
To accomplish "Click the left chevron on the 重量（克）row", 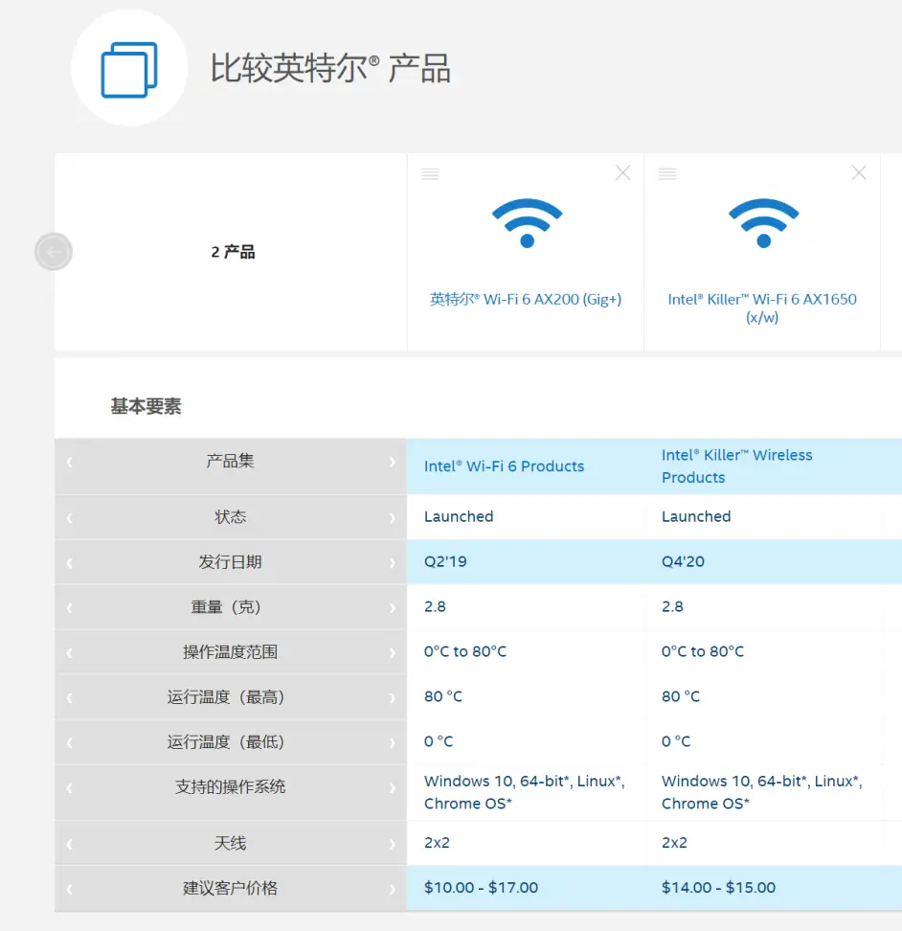I will (70, 608).
